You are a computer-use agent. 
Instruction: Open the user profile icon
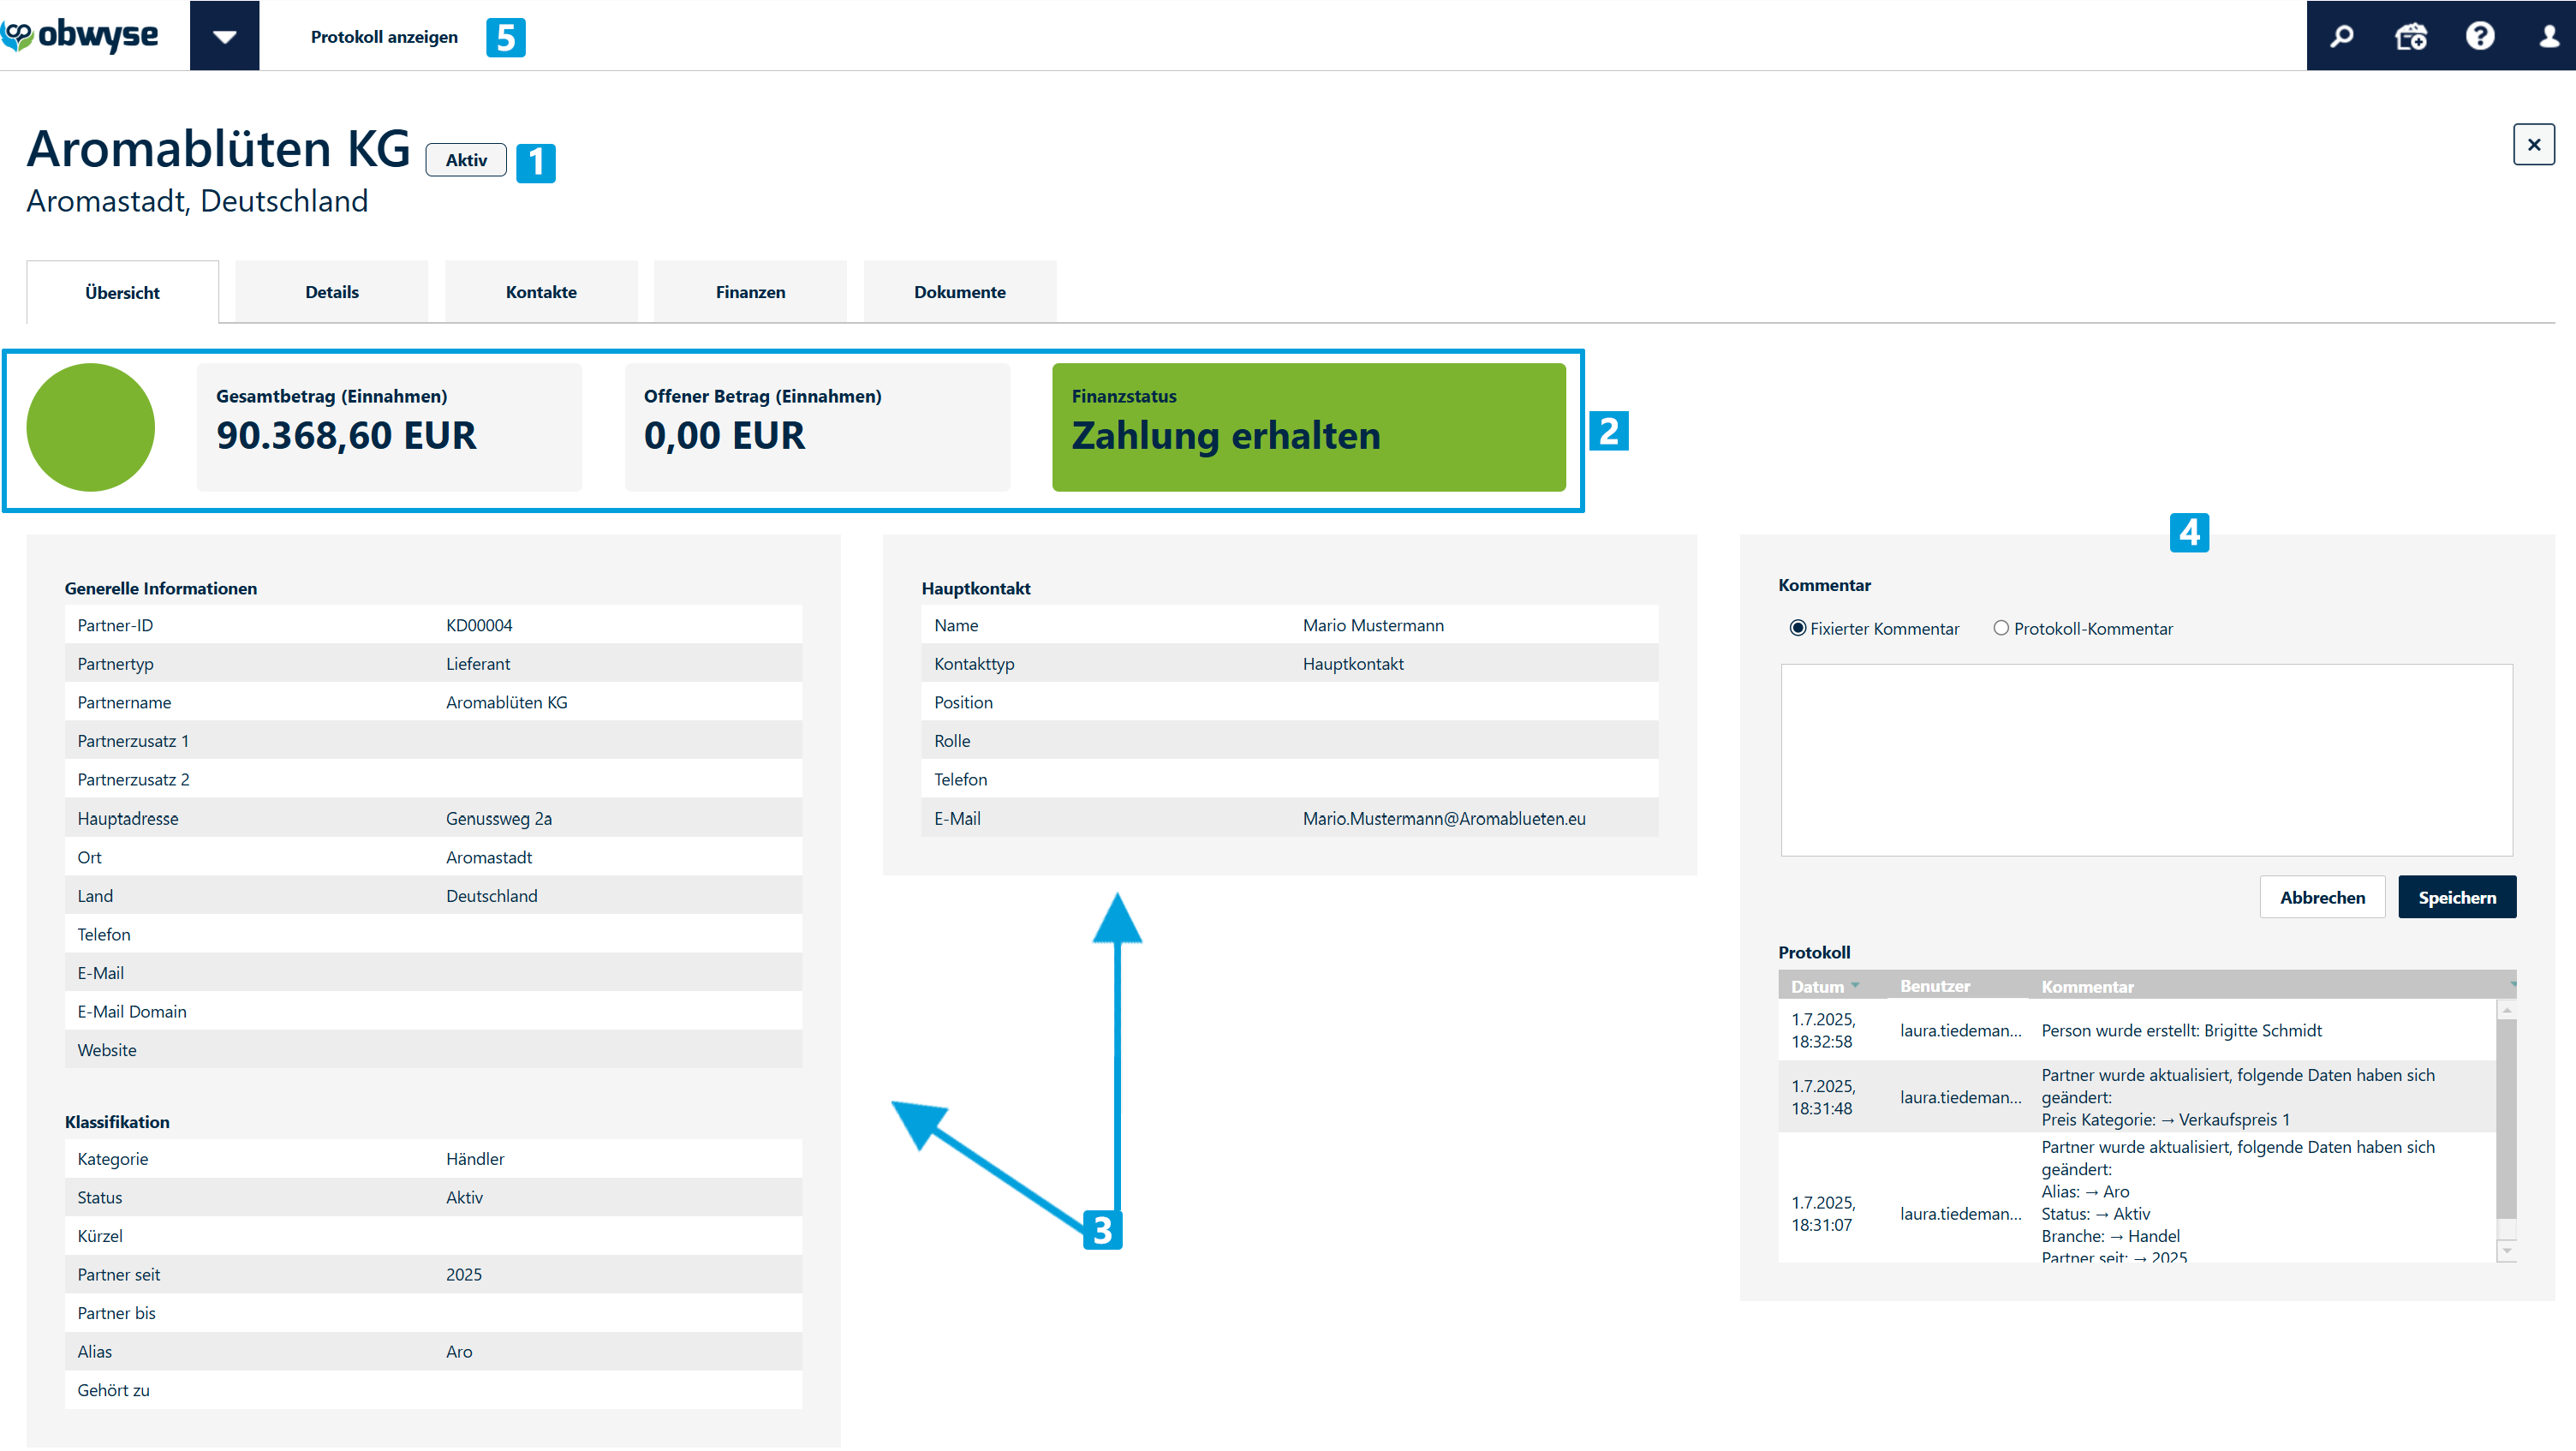point(2548,36)
